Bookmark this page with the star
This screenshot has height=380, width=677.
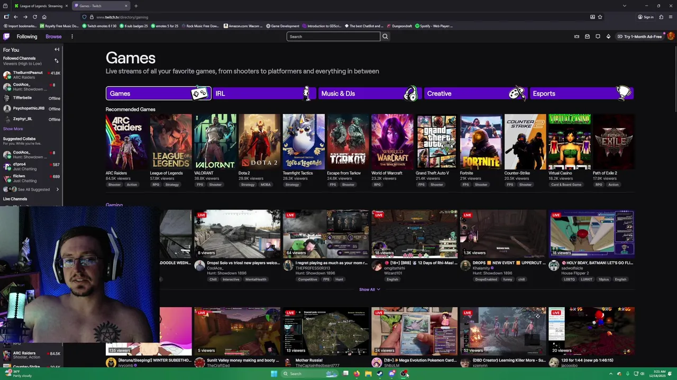(x=600, y=17)
